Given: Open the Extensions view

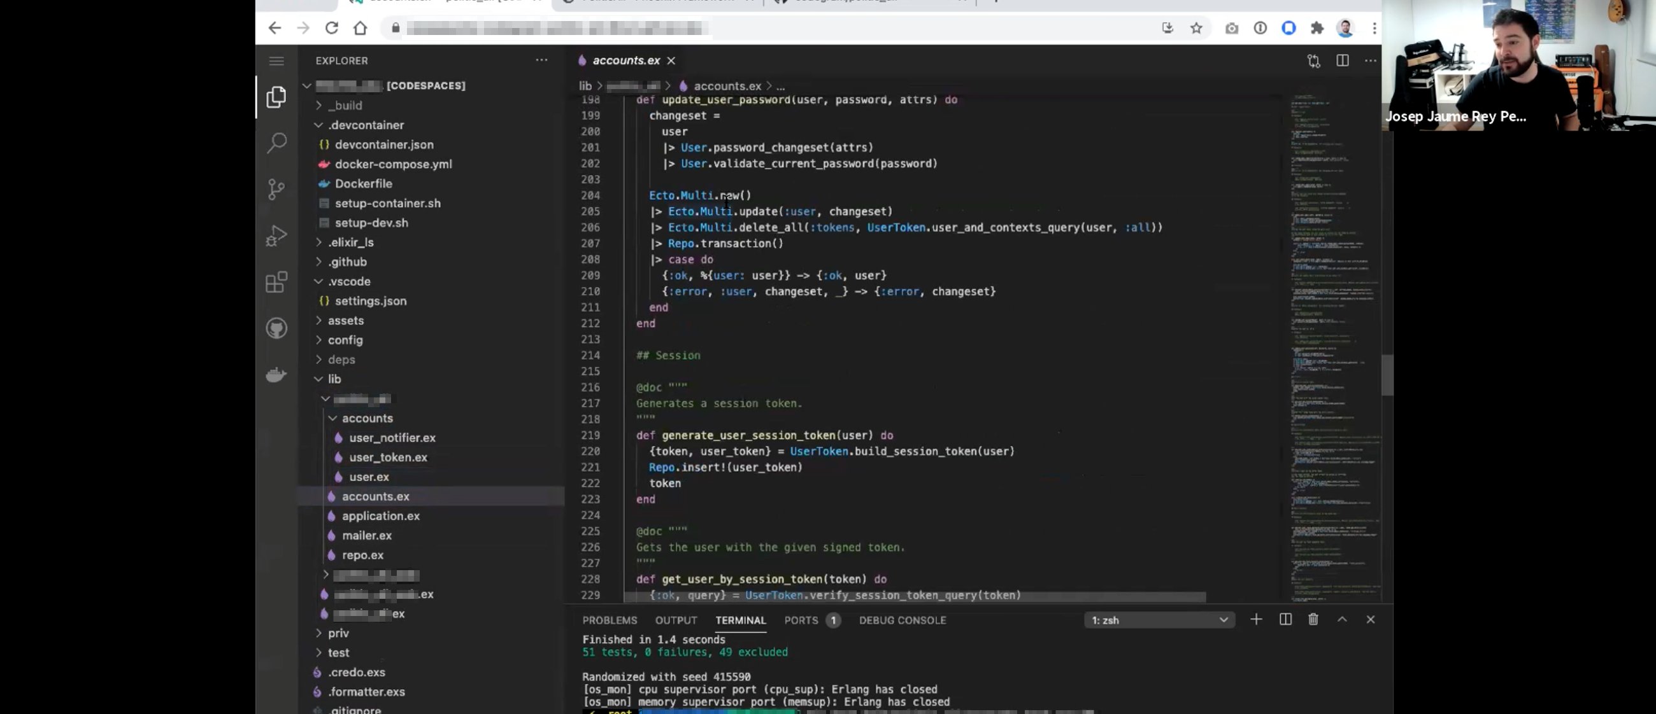Looking at the screenshot, I should tap(276, 281).
